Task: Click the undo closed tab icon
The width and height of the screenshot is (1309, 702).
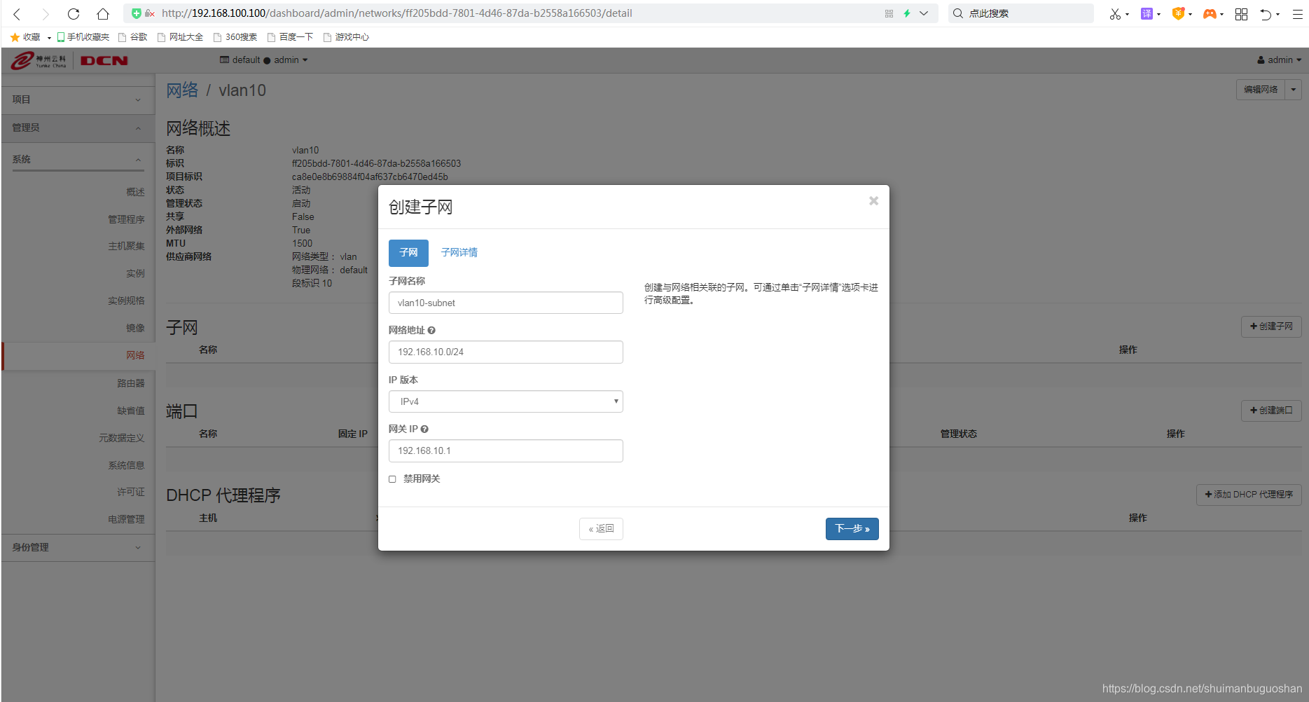Action: tap(1266, 13)
